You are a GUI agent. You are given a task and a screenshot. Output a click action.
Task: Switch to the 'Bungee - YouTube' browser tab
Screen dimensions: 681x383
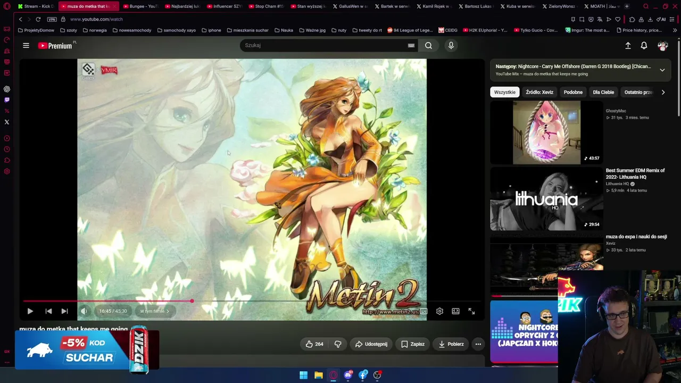point(140,6)
